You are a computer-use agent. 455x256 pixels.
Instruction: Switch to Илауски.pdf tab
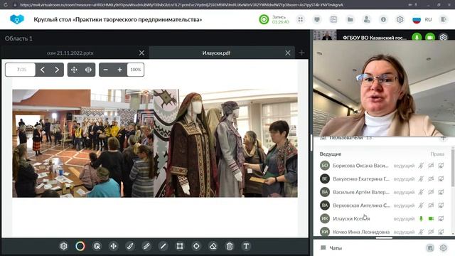[x=216, y=53]
